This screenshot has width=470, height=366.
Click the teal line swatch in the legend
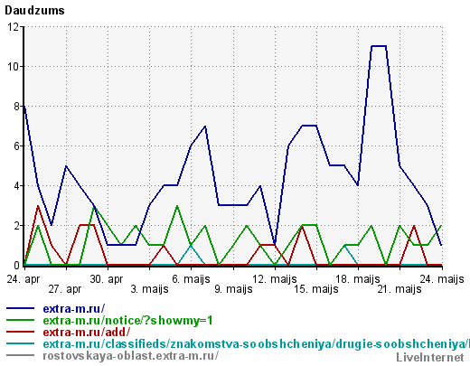(x=20, y=343)
